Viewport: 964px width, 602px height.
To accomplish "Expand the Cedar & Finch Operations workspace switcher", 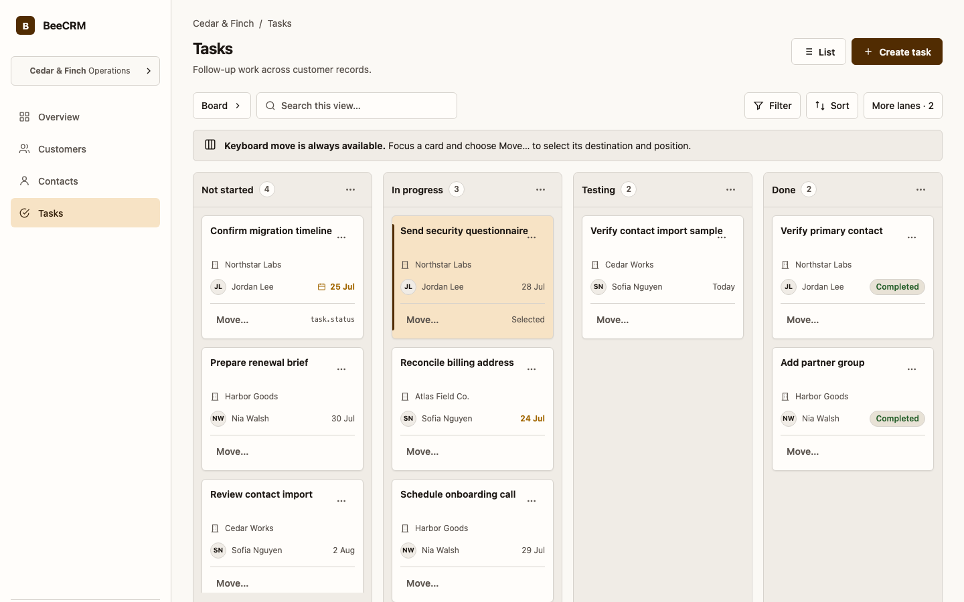I will pyautogui.click(x=85, y=71).
